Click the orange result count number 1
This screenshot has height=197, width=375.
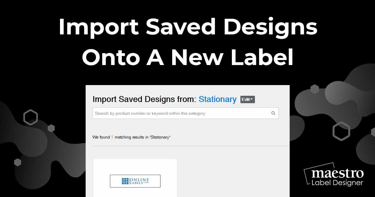tap(112, 137)
